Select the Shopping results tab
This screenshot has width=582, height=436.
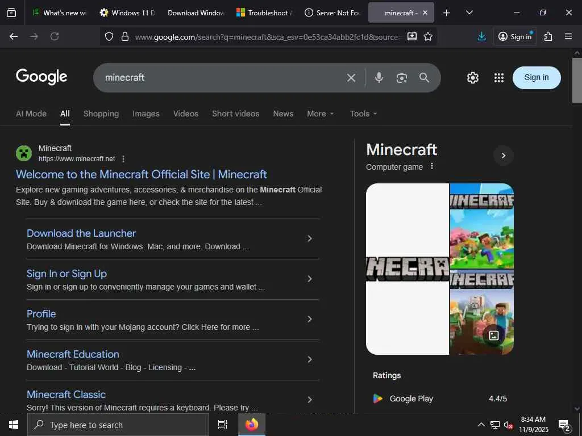point(101,114)
